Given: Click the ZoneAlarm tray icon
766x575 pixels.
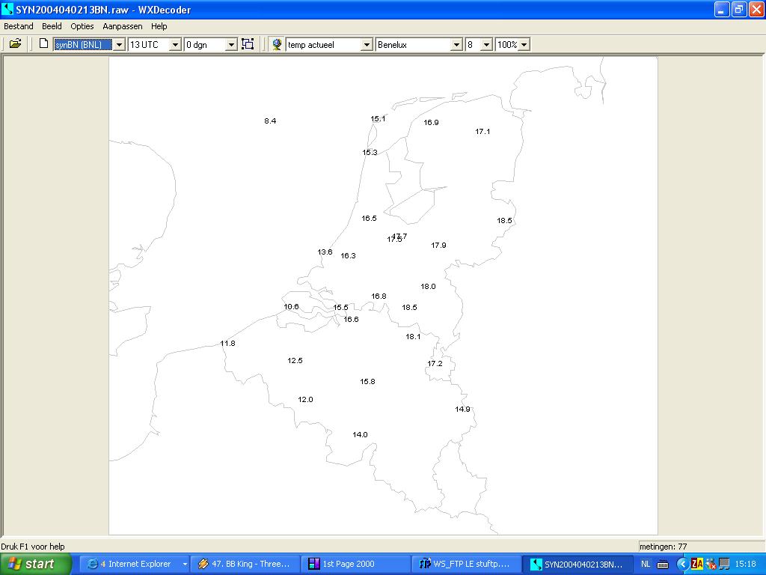Looking at the screenshot, I should (x=697, y=564).
